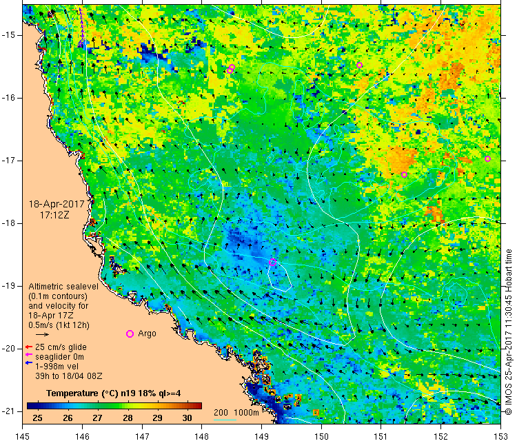Click the blue 1-998m vel arrow icon

point(29,363)
